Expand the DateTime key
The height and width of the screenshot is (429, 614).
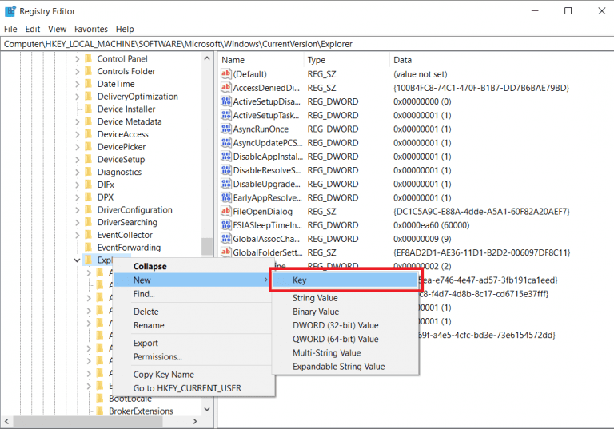[x=77, y=84]
